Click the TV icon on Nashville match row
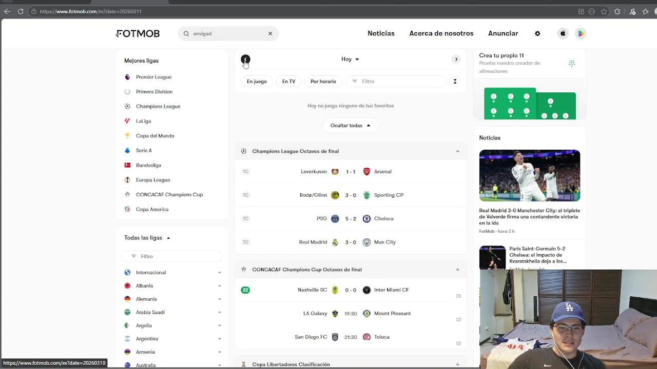Viewport: 657px width, 369px height. pyautogui.click(x=458, y=296)
